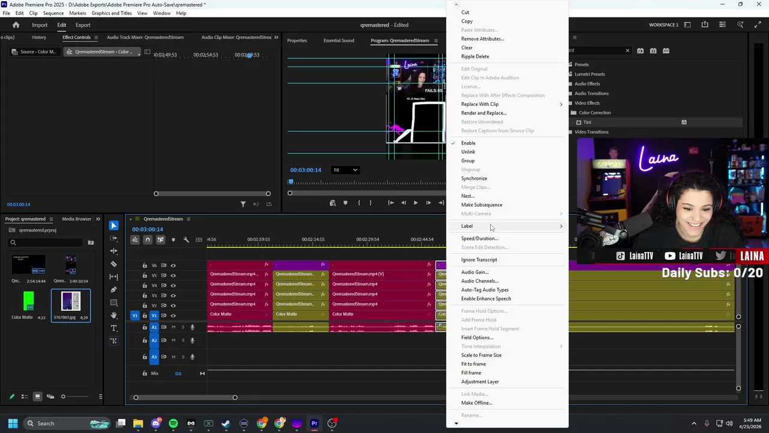Switch to Export workspace
Image resolution: width=769 pixels, height=433 pixels.
[83, 25]
